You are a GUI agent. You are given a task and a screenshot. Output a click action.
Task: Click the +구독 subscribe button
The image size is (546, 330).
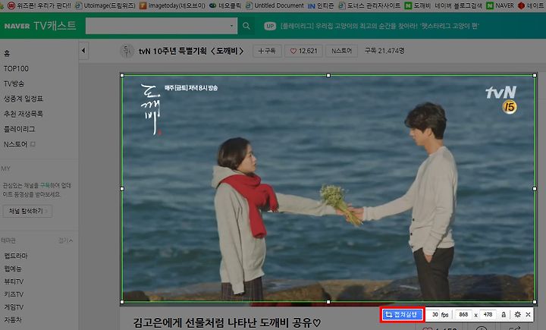coord(267,51)
